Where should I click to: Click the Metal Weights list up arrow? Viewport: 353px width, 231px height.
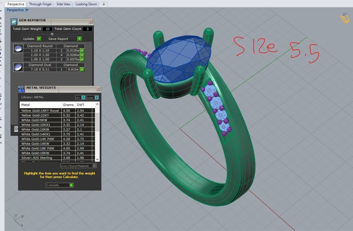tap(97, 104)
